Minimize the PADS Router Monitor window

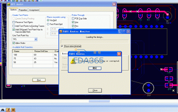tap(120, 32)
